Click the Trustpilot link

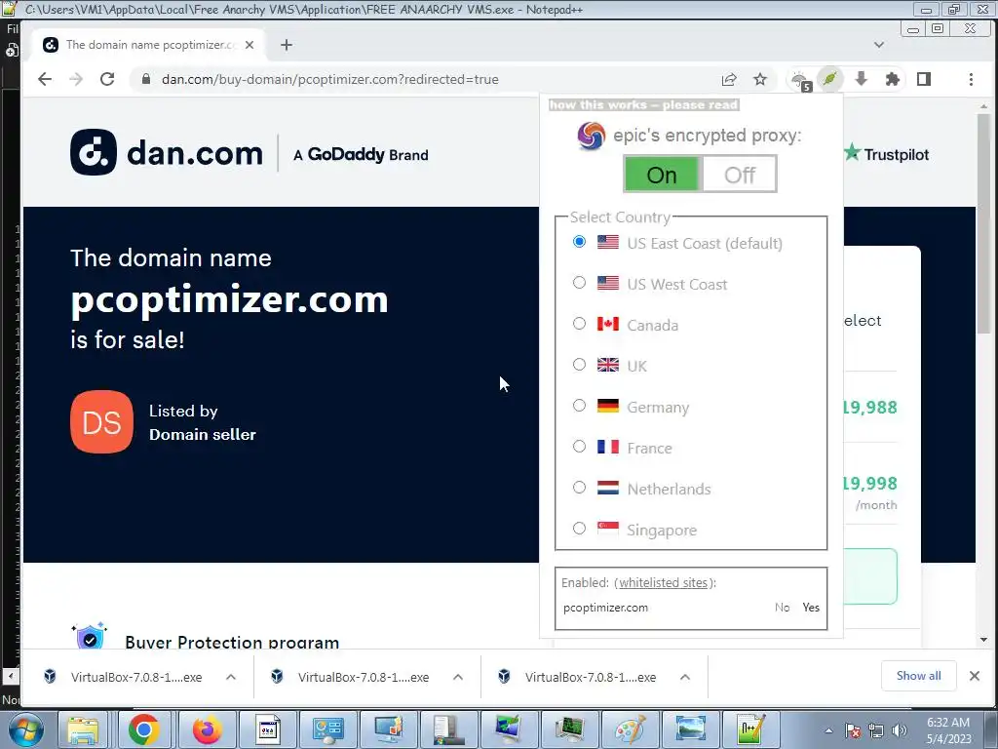[x=887, y=154]
